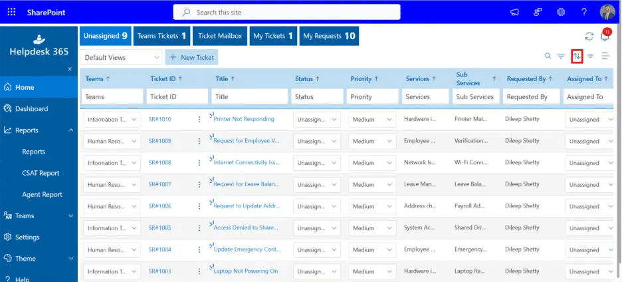The width and height of the screenshot is (622, 282).
Task: Click the sort arrows icon
Action: click(577, 57)
